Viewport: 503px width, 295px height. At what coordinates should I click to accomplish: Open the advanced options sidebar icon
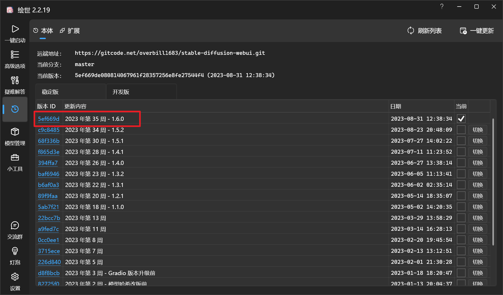pyautogui.click(x=15, y=55)
